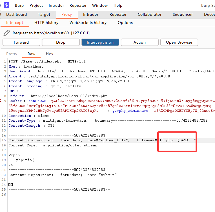
Task: Switch to the Target tab
Action: coord(44,14)
